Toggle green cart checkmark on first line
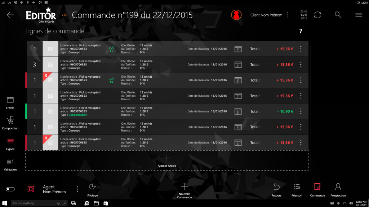369x207 pixels. tap(112, 49)
